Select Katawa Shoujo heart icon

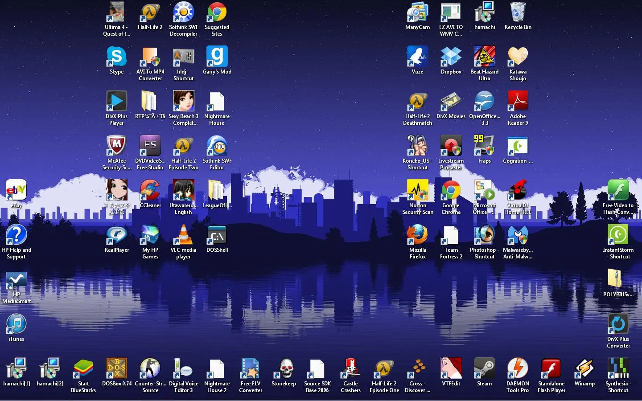(x=518, y=57)
